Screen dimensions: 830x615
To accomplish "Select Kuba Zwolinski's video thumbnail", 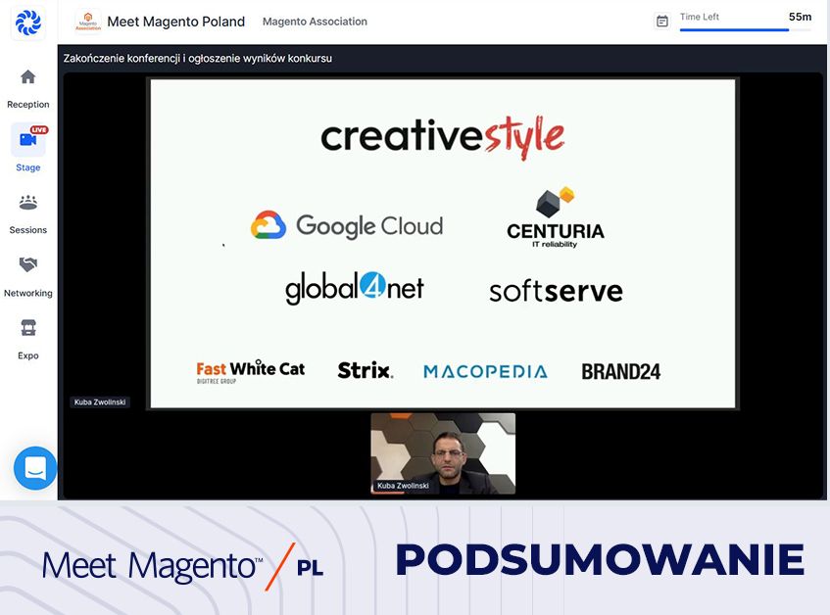I will (441, 452).
